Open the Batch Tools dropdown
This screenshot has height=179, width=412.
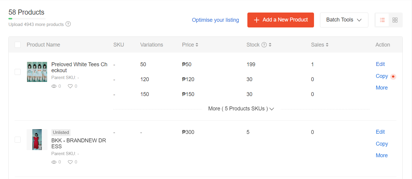(x=344, y=20)
